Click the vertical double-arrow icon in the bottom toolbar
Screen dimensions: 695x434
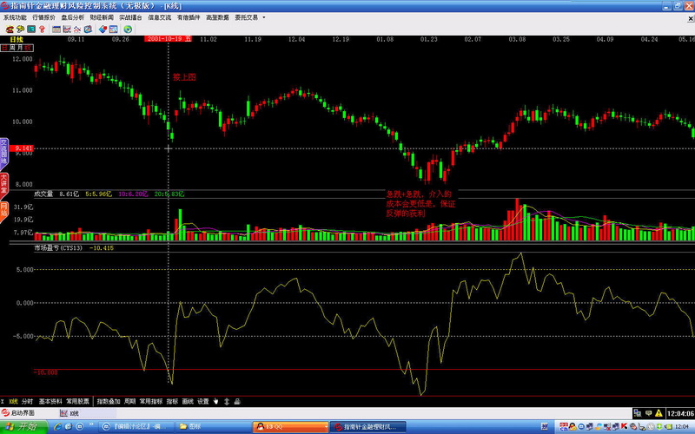pyautogui.click(x=226, y=402)
